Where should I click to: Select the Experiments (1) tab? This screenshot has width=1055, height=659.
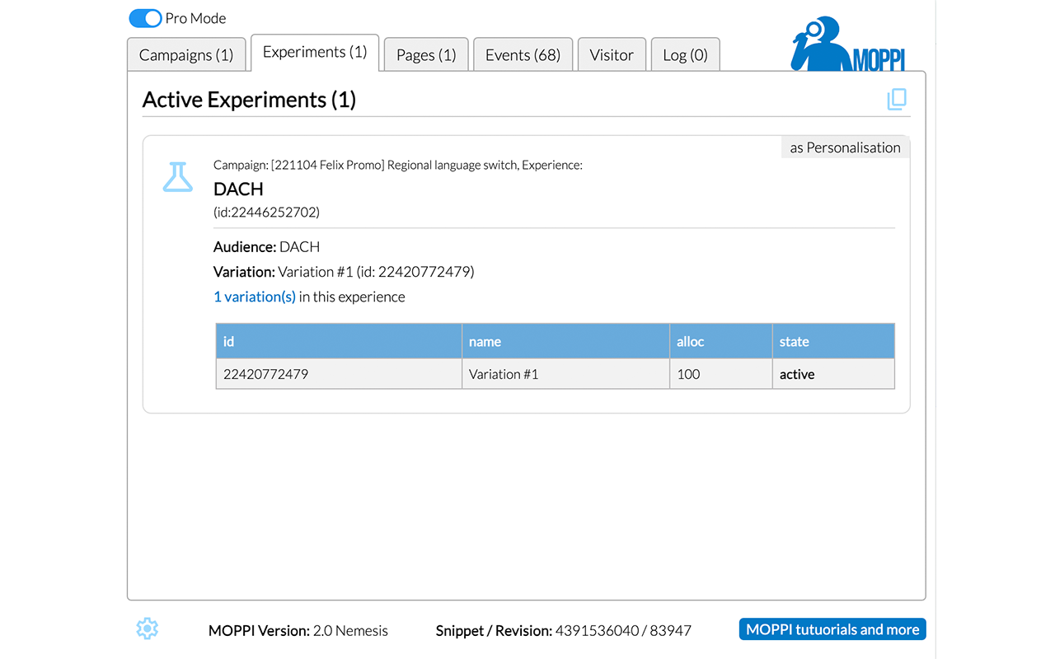coord(315,53)
